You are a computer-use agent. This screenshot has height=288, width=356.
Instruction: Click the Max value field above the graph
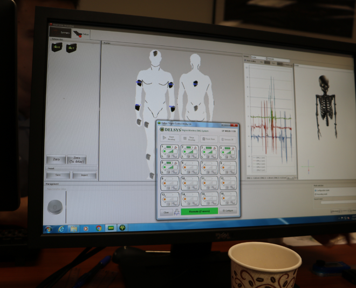(280, 63)
